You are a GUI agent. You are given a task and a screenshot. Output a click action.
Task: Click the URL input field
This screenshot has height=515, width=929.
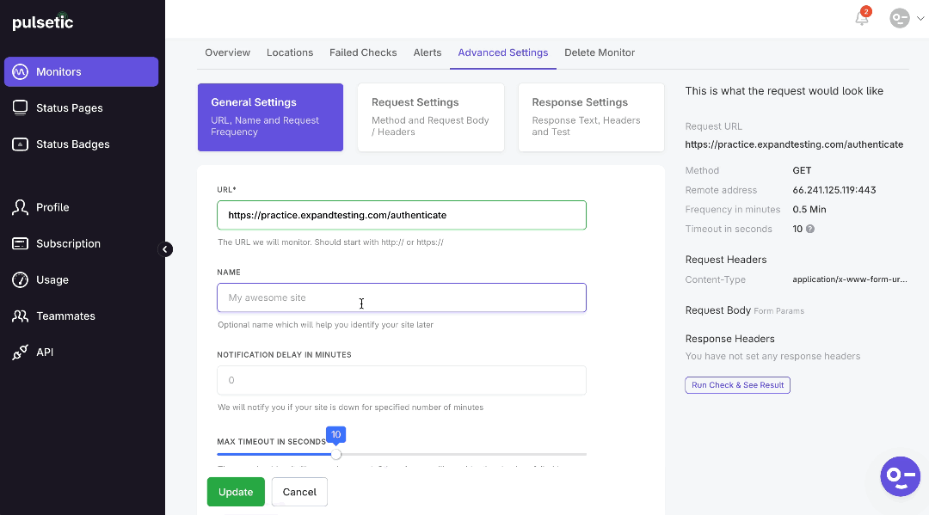click(x=402, y=215)
